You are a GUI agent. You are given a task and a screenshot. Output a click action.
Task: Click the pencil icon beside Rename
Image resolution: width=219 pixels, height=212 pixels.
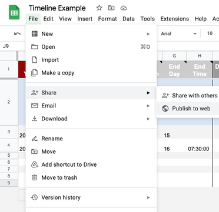point(35,139)
